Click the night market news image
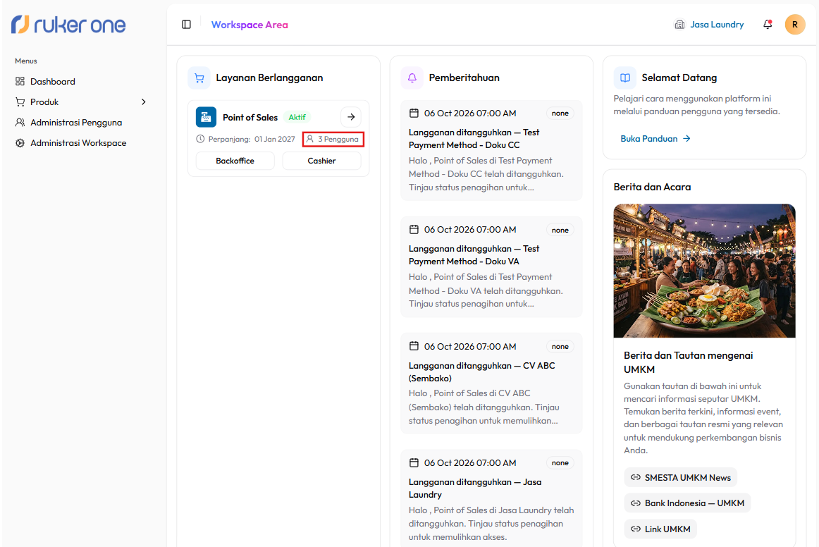The height and width of the screenshot is (547, 819). (x=704, y=271)
